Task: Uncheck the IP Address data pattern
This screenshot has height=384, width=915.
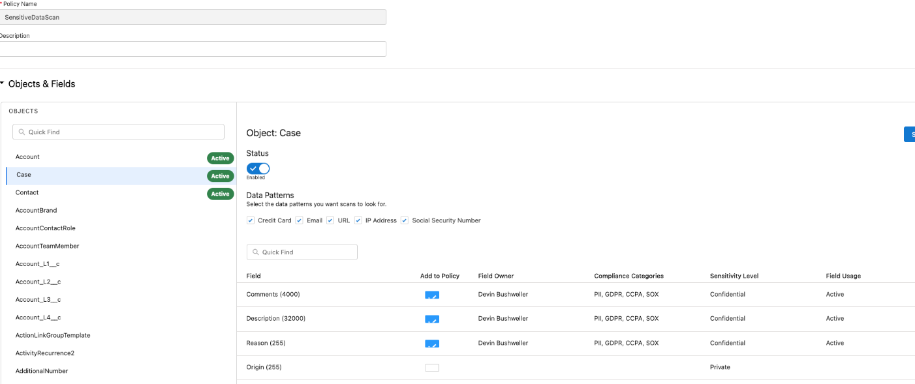Action: click(x=358, y=220)
